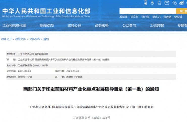Click the mail envelope icon
Viewport: 187px width, 122px height.
(x=167, y=3)
